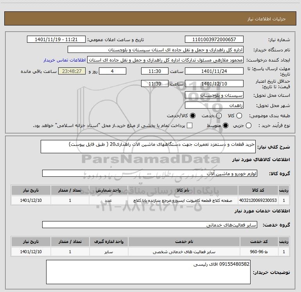Click delivery city زاهدان field

pyautogui.click(x=214, y=105)
